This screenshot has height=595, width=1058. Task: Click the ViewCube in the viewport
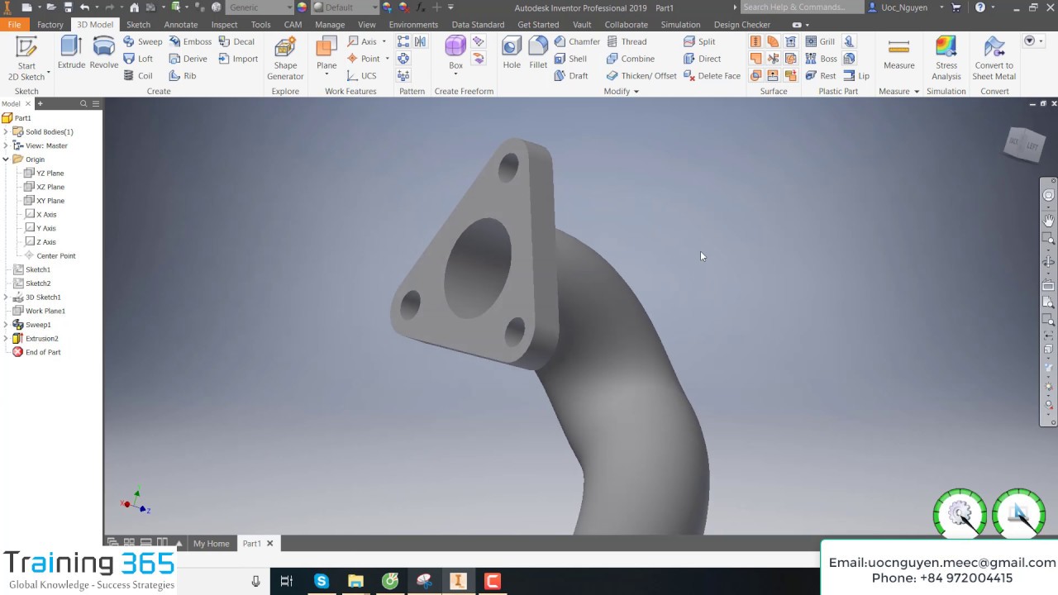(x=1023, y=144)
